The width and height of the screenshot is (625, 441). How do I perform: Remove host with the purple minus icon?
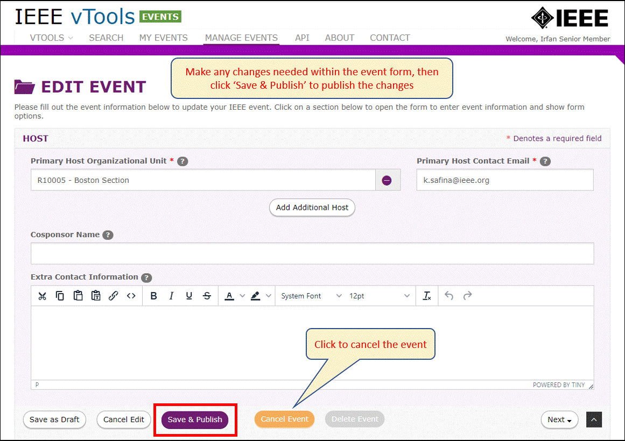387,181
